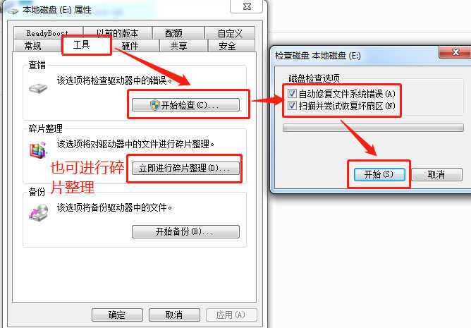Viewport: 471px width, 328px height.
Task: Switch to the ReadyBoost tab
Action: tap(47, 32)
